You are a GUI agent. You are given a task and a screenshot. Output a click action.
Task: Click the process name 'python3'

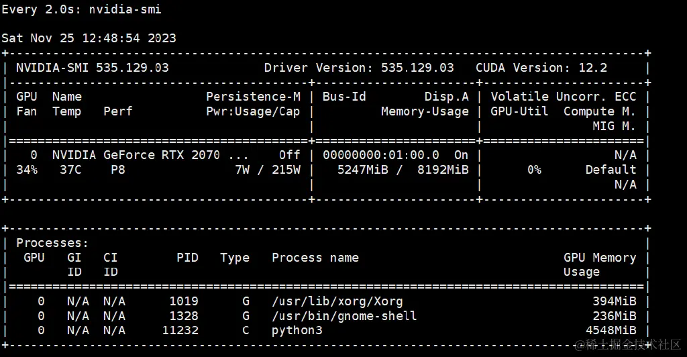pos(297,331)
